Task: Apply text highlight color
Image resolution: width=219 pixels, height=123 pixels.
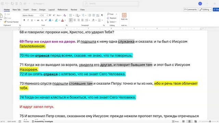Action: coord(56,20)
